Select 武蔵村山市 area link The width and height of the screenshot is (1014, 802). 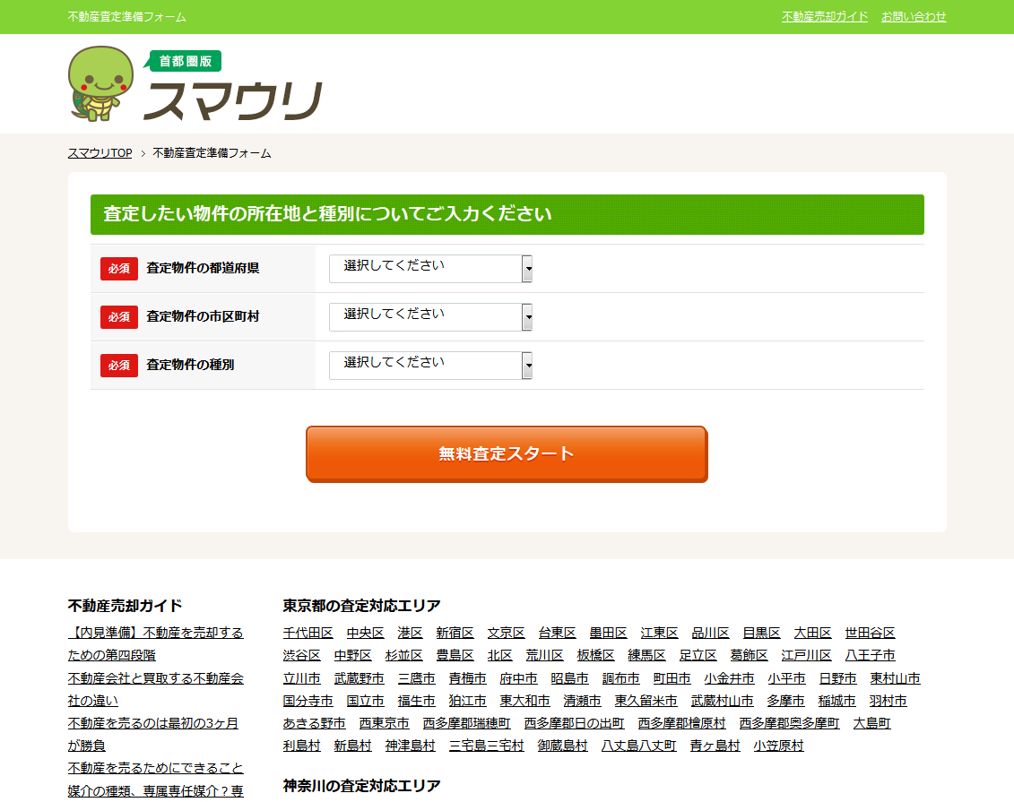pyautogui.click(x=723, y=701)
